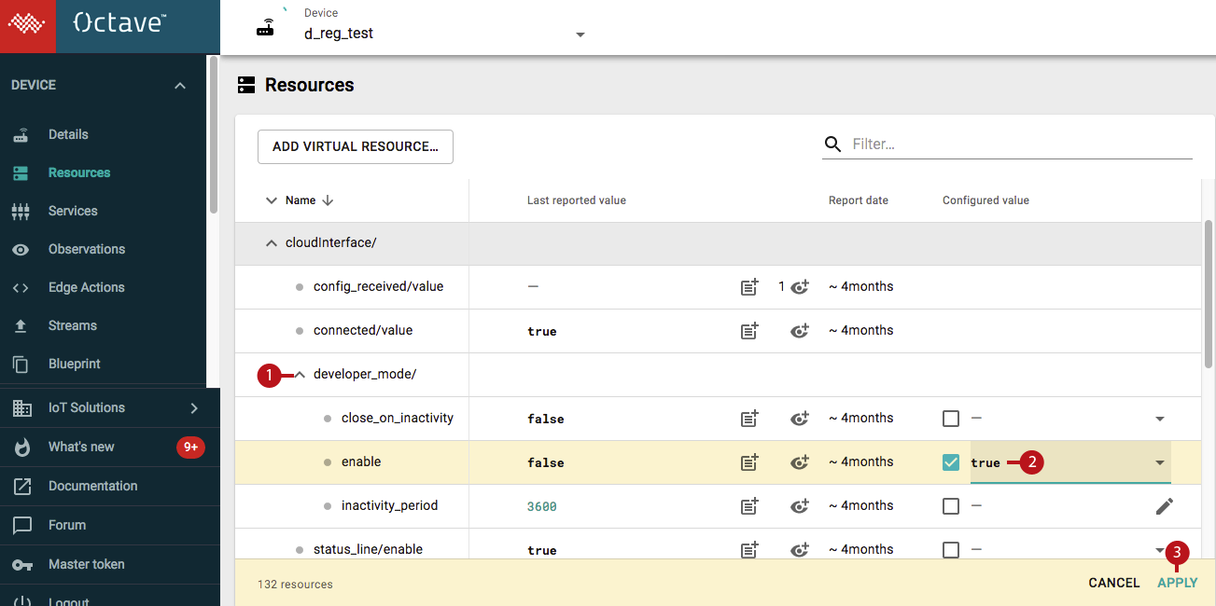
Task: Click Cancel in the bottom bar
Action: (x=1114, y=583)
